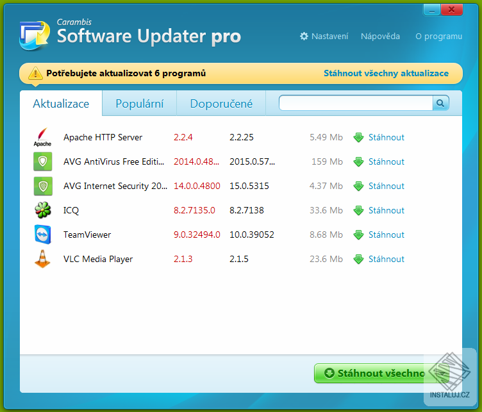Image resolution: width=482 pixels, height=412 pixels.
Task: Click the red version number 2.2.4
Action: pyautogui.click(x=183, y=137)
